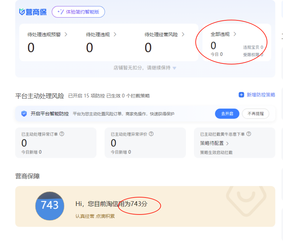Click the blue shield icon by 开启平台智能防控
Viewport: 283px width, 243px height.
24,114
